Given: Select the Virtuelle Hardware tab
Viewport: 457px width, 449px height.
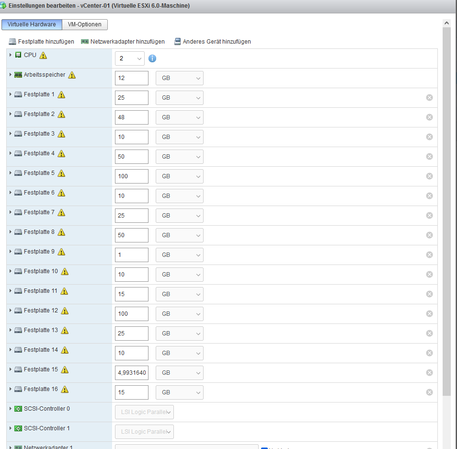Looking at the screenshot, I should (x=32, y=24).
